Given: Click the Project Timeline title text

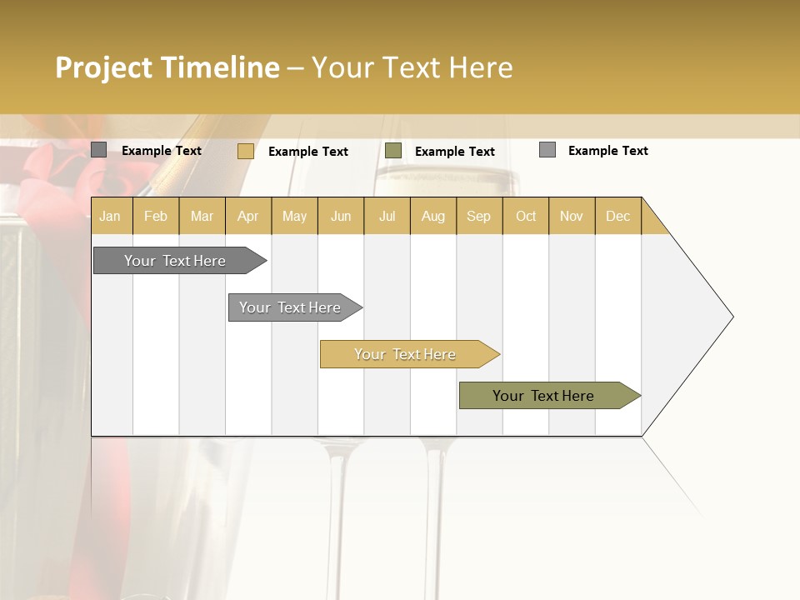Looking at the screenshot, I should (x=167, y=67).
